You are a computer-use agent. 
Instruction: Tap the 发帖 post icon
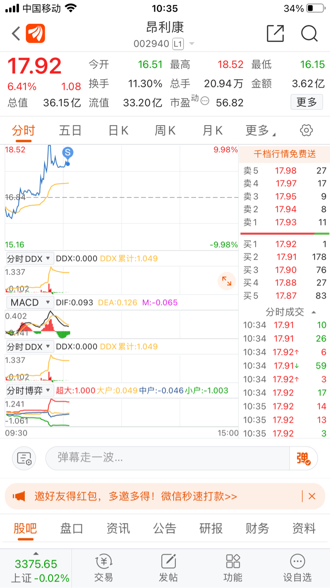coord(168,568)
